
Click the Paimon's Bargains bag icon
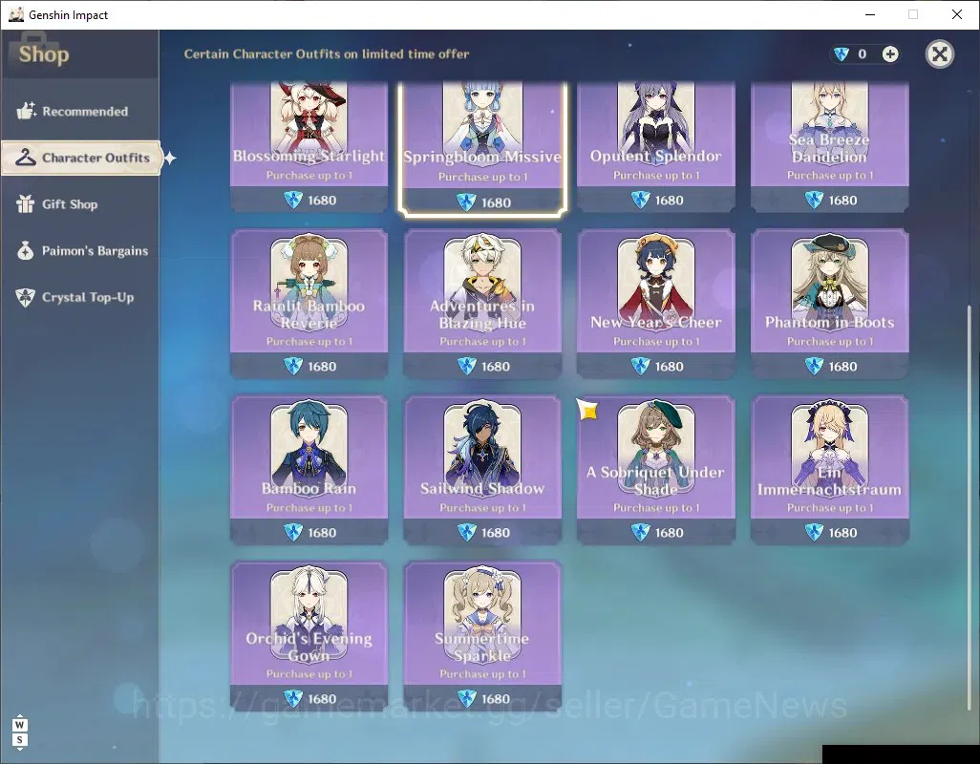point(26,250)
